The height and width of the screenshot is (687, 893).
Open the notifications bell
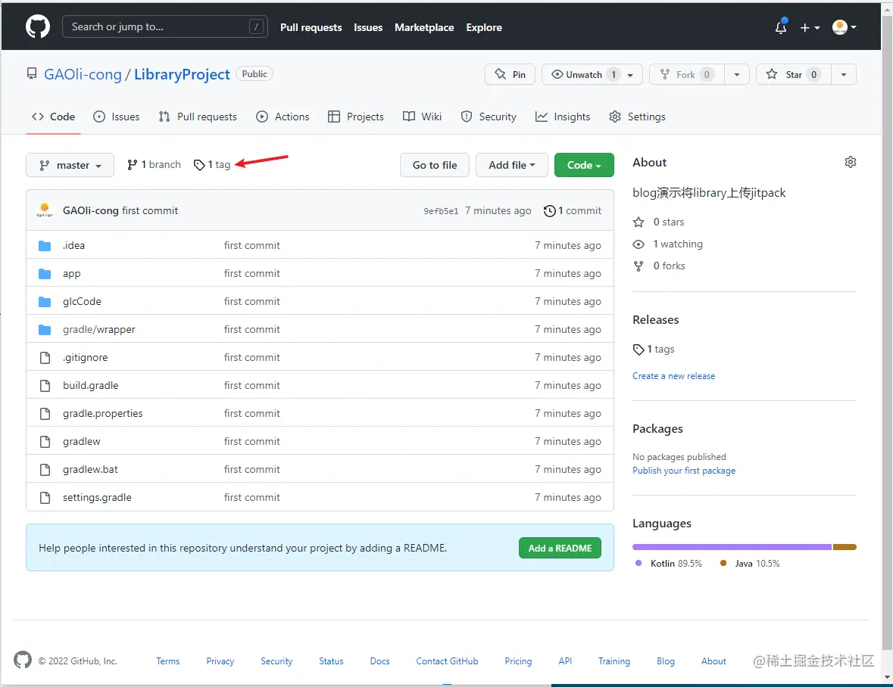tap(781, 27)
